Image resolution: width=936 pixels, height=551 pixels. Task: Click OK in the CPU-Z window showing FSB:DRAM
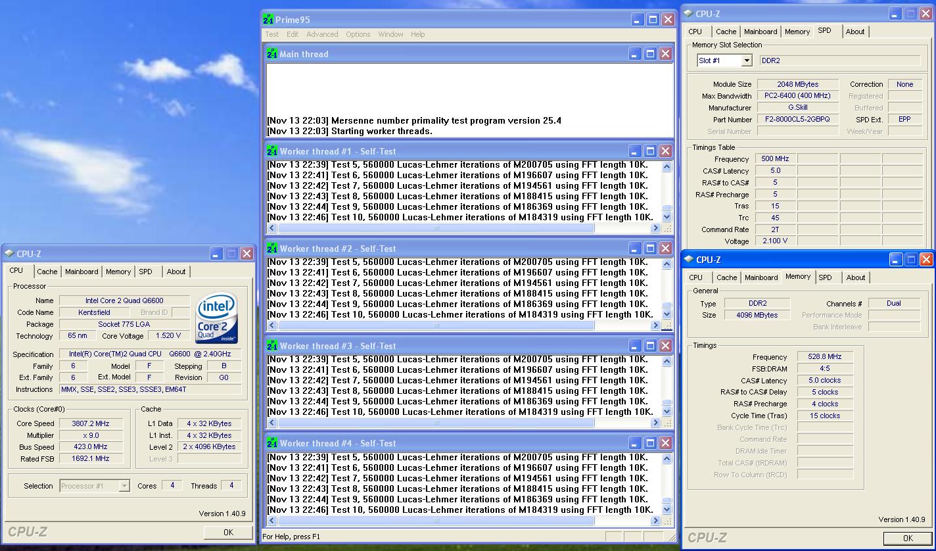coord(908,538)
